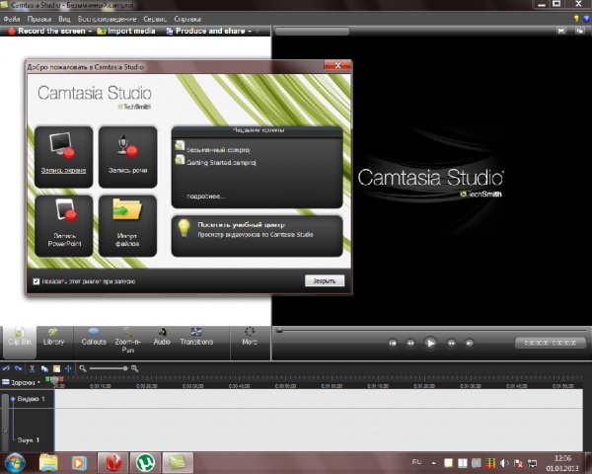Image resolution: width=592 pixels, height=474 pixels.
Task: Click the Paste icon on timeline toolbar
Action: pyautogui.click(x=56, y=368)
